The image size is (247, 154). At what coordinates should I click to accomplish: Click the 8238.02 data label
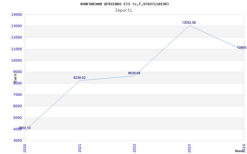point(80,78)
